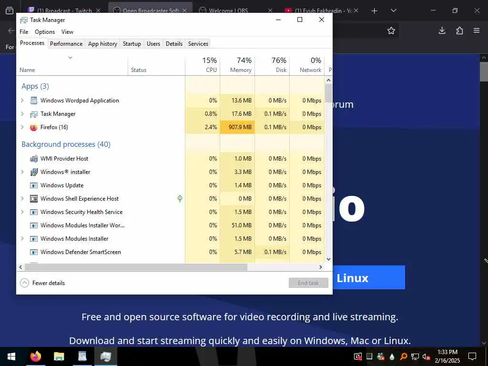Screen dimensions: 488x366
Task: Click the Windows Modules Installer Worker icon
Action: click(x=34, y=225)
